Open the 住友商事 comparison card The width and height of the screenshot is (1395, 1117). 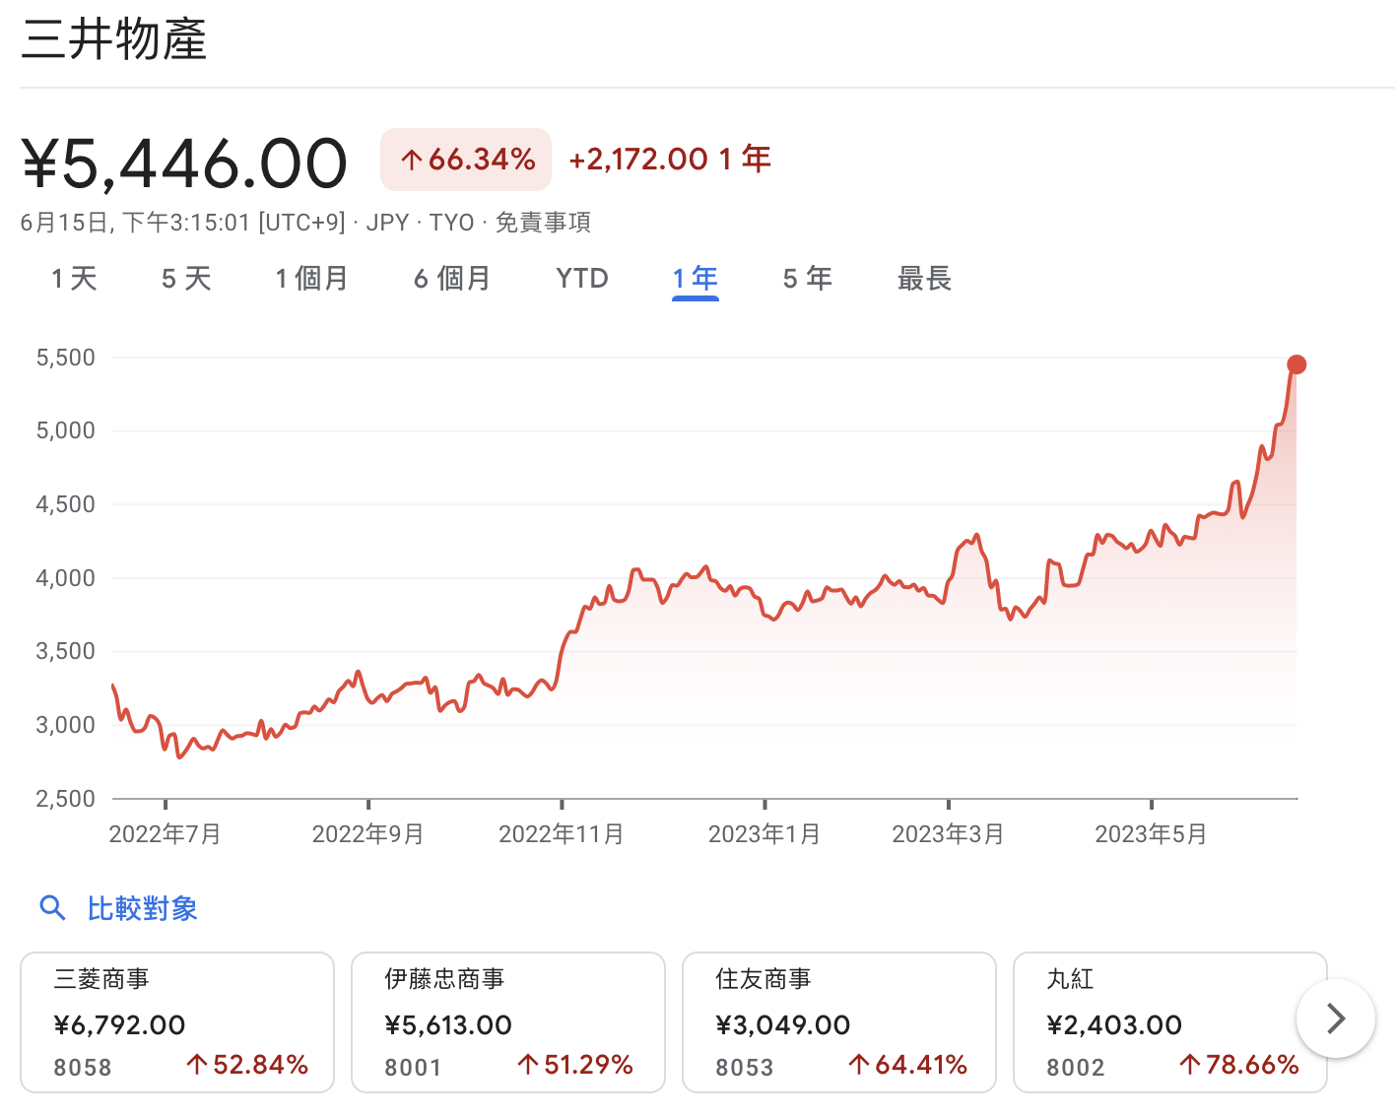(839, 1022)
